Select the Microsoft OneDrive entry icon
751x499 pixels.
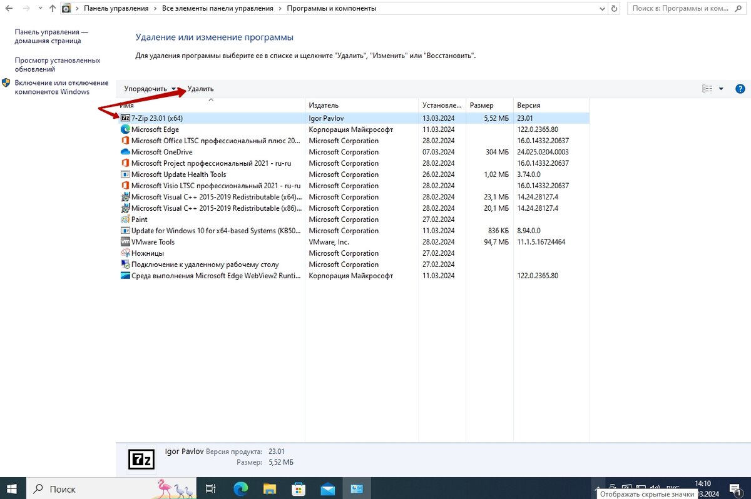coord(126,151)
